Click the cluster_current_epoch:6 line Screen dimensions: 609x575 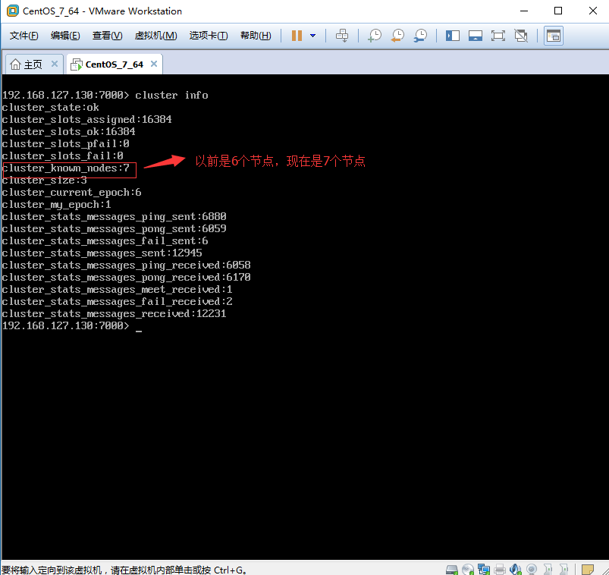tap(71, 193)
